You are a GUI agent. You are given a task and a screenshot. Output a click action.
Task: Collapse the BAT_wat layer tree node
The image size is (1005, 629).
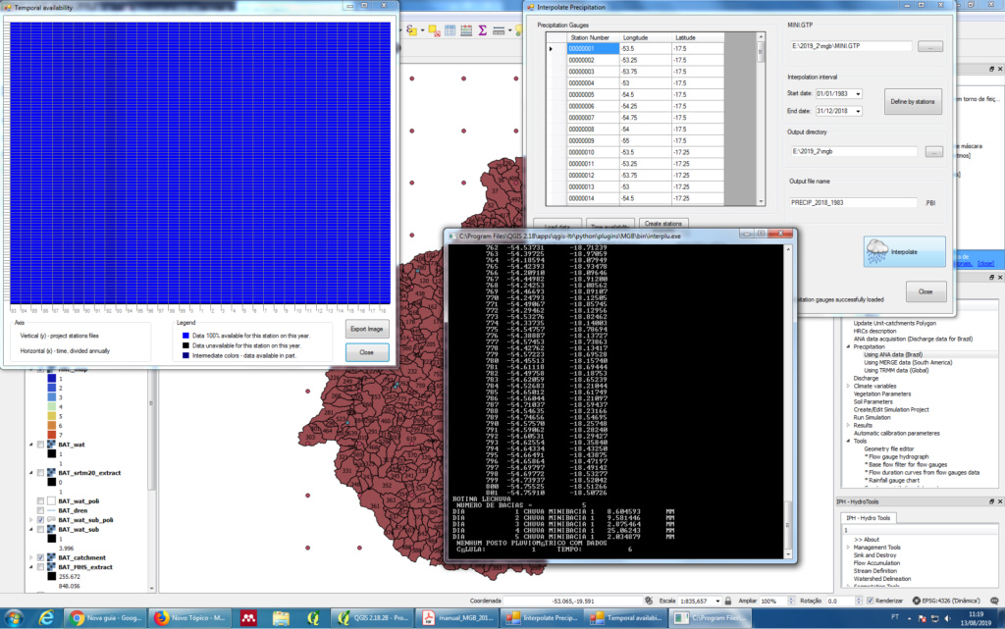point(30,445)
